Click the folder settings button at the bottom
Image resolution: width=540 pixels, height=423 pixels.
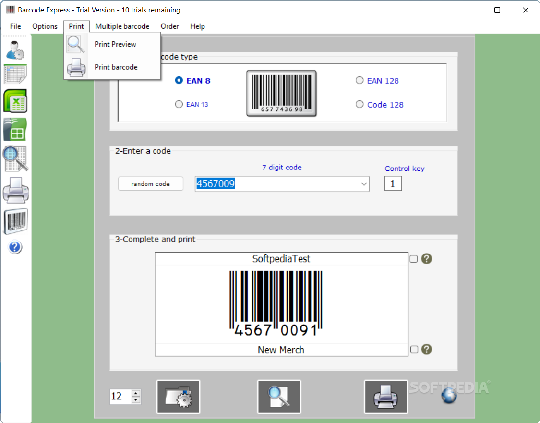click(x=179, y=397)
